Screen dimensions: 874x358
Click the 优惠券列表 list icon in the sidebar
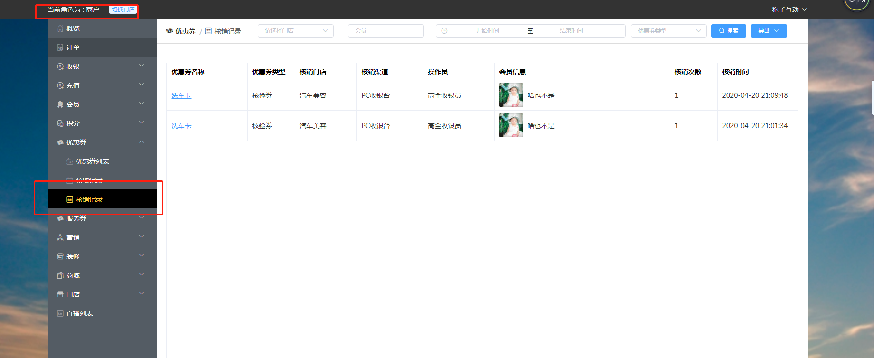(x=69, y=161)
